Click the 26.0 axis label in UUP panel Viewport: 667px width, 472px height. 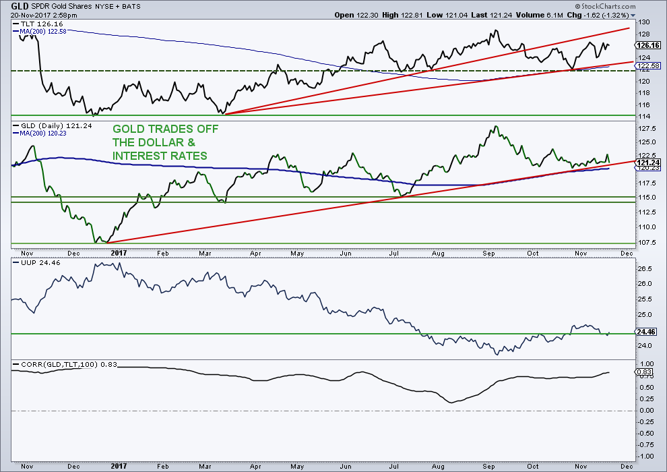(x=645, y=283)
